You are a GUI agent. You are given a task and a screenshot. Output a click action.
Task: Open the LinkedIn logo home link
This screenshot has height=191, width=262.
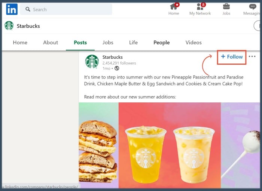(x=12, y=9)
